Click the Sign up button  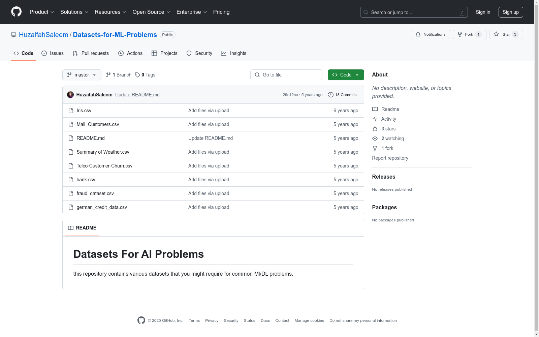(x=511, y=12)
